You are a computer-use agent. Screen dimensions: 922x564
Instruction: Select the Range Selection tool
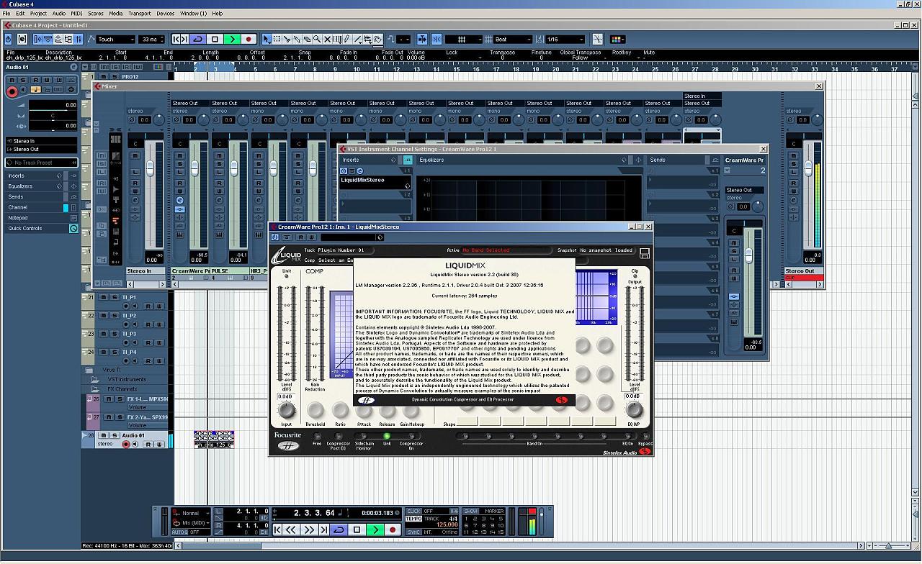277,39
